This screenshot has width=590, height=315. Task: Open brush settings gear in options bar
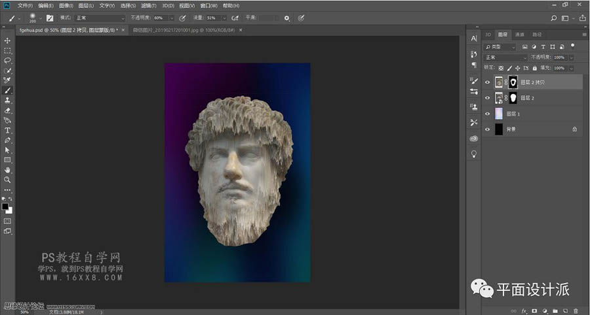[x=286, y=18]
